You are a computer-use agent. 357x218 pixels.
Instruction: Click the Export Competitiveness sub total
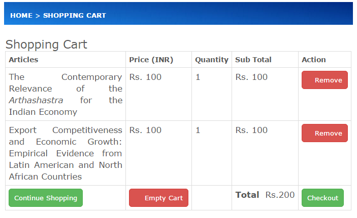[x=251, y=130]
